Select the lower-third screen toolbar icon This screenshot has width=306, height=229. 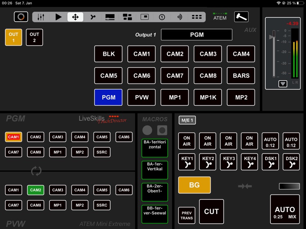click(110, 17)
